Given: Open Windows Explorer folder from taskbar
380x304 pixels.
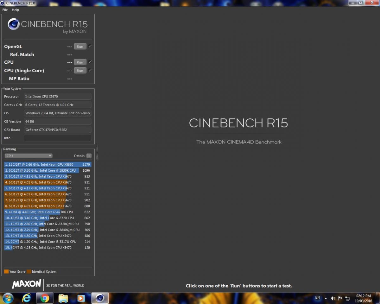Looking at the screenshot, I should 63,298.
